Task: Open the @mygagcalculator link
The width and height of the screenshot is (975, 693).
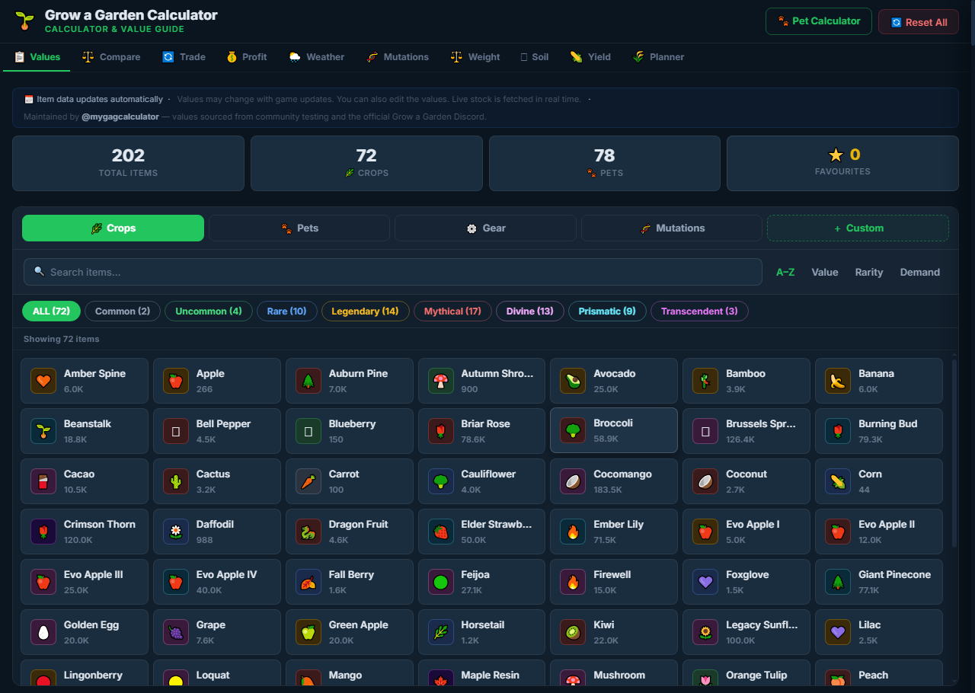Action: 120,117
